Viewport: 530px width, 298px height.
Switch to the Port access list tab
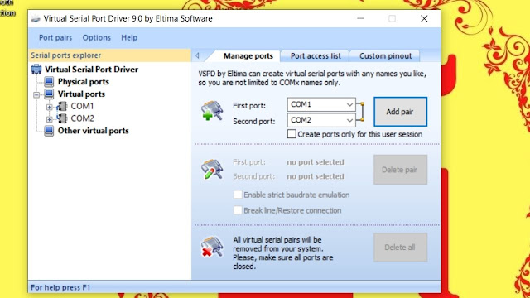pos(316,56)
